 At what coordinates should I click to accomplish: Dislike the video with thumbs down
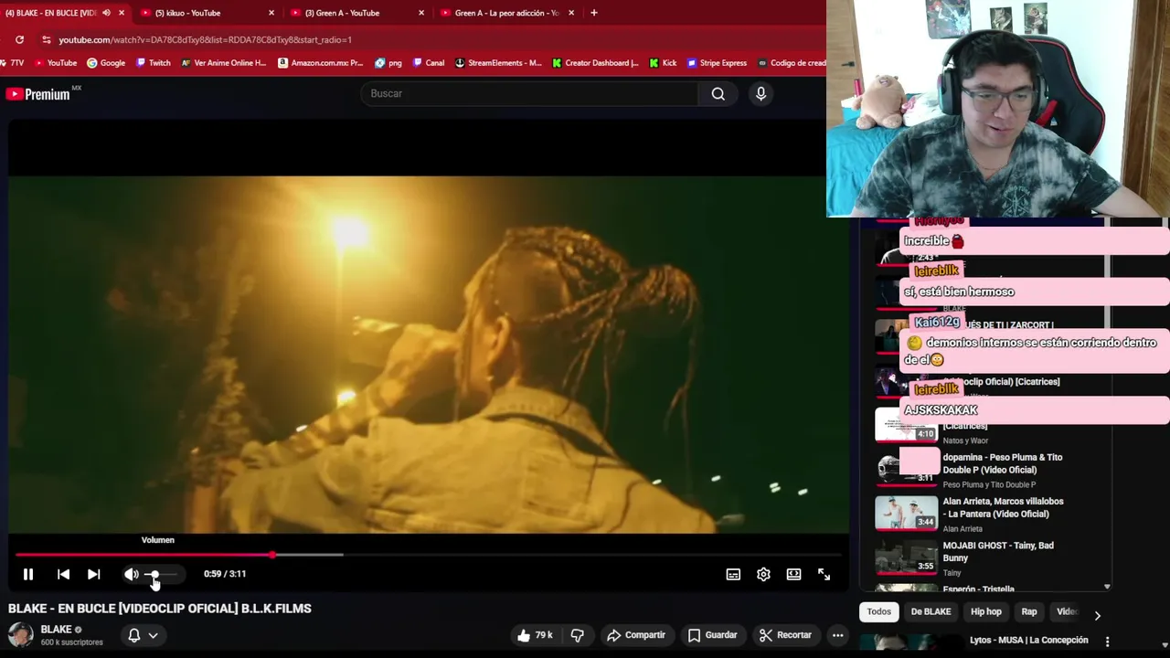coord(578,635)
